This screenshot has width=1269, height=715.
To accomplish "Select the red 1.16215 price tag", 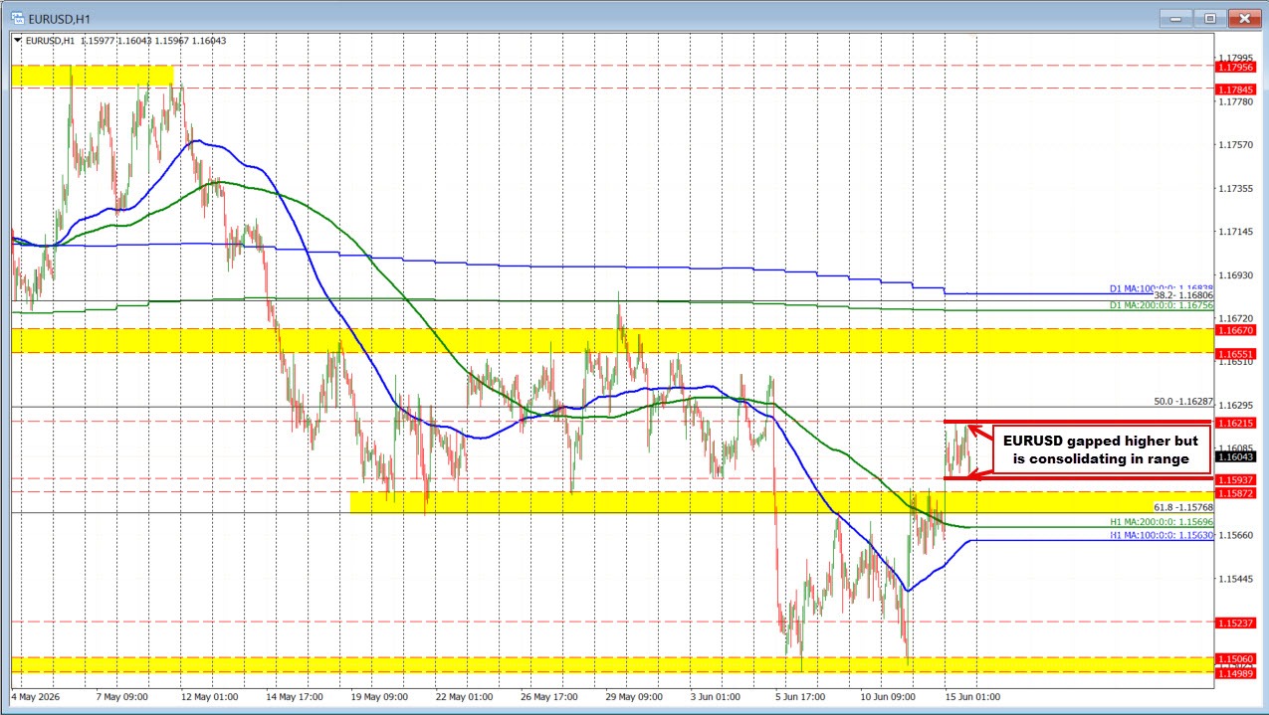I will (x=1235, y=423).
